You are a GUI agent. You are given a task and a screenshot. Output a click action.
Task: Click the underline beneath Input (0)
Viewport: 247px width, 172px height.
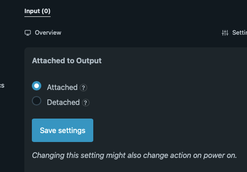[x=37, y=16]
